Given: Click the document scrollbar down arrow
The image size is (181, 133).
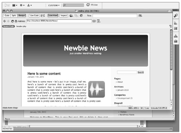Looking at the screenshot, I should click(x=171, y=105).
